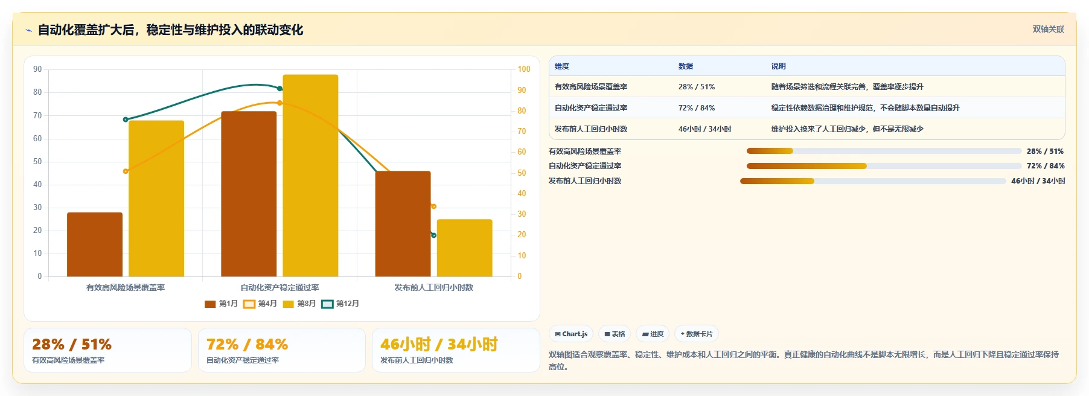This screenshot has height=396, width=1089.
Task: Click the 自动化资产稳定通过率 x-axis label
Action: (279, 287)
